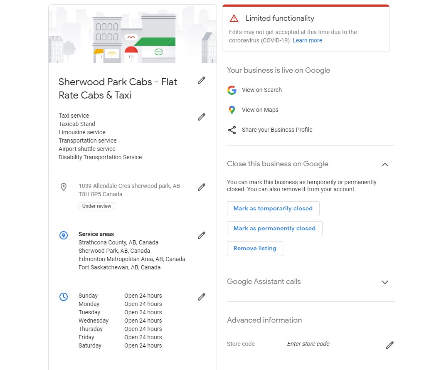The height and width of the screenshot is (370, 429).
Task: Collapse Close this business section
Action: (385, 165)
